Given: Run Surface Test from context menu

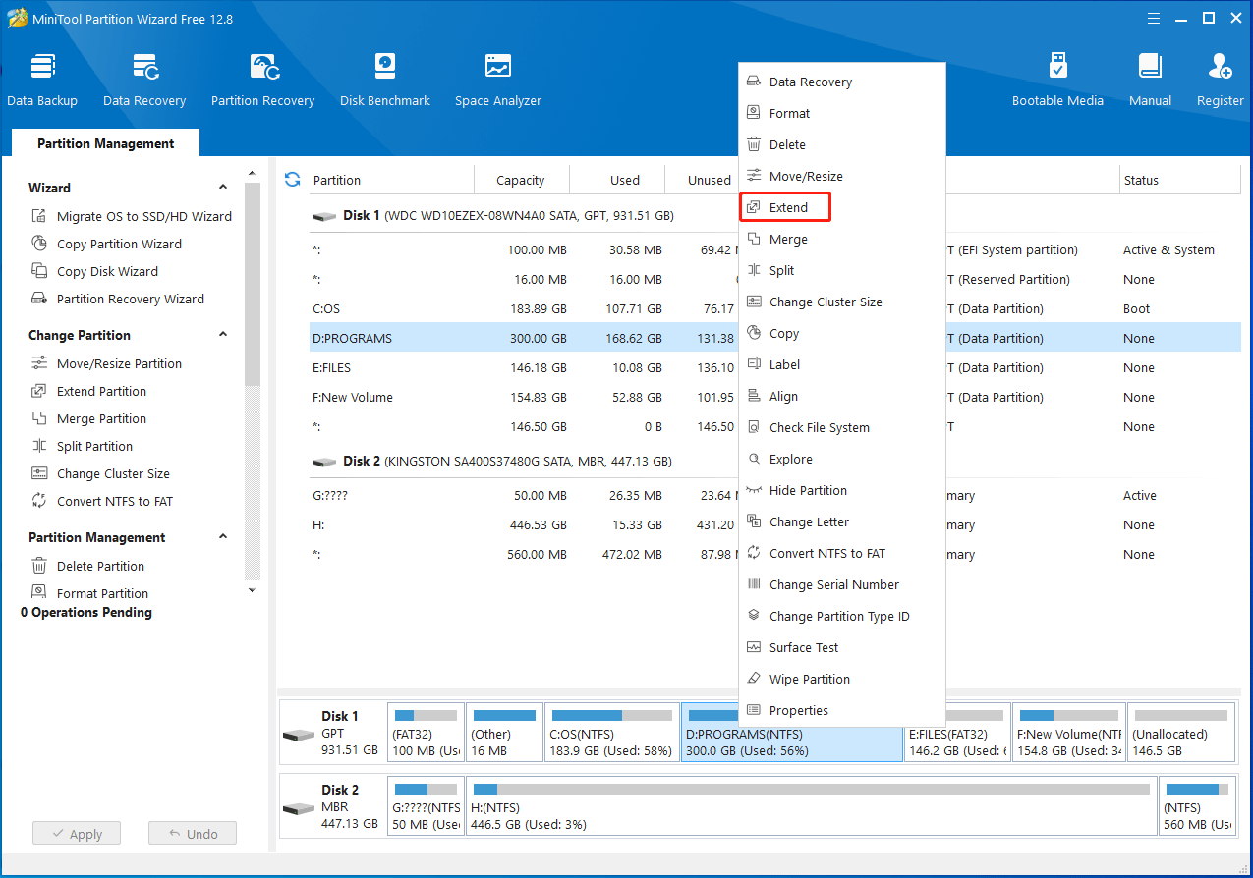Looking at the screenshot, I should (x=842, y=647).
